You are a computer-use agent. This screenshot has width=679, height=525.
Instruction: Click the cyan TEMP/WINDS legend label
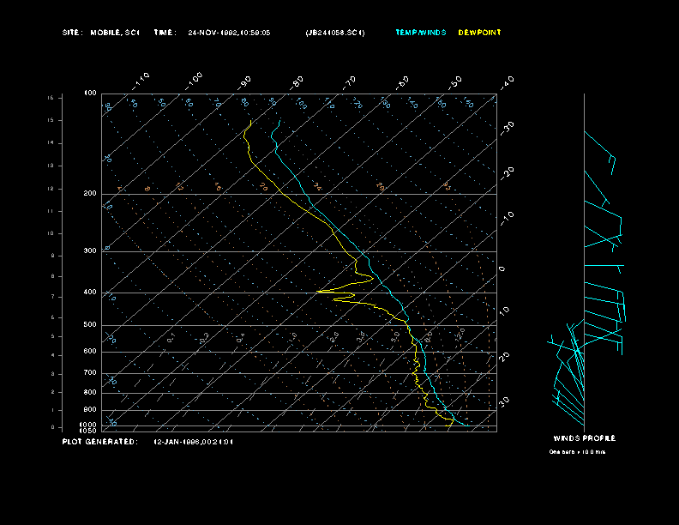[x=420, y=33]
